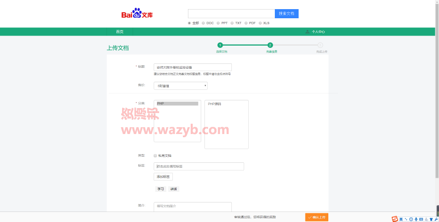Screen dimensions: 439x222
Task: Click the Baidu Wenku logo
Action: [x=137, y=13]
